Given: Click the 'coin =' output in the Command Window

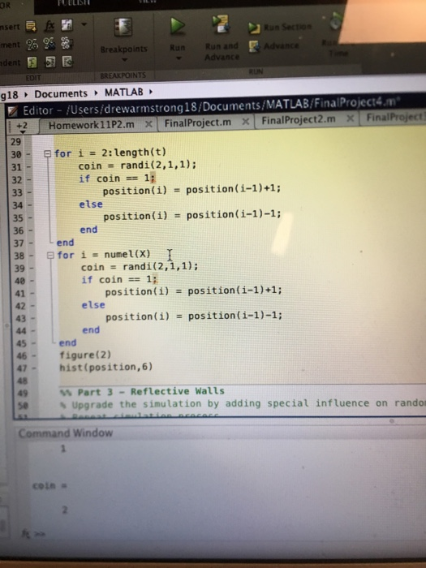Looking at the screenshot, I should tap(50, 485).
